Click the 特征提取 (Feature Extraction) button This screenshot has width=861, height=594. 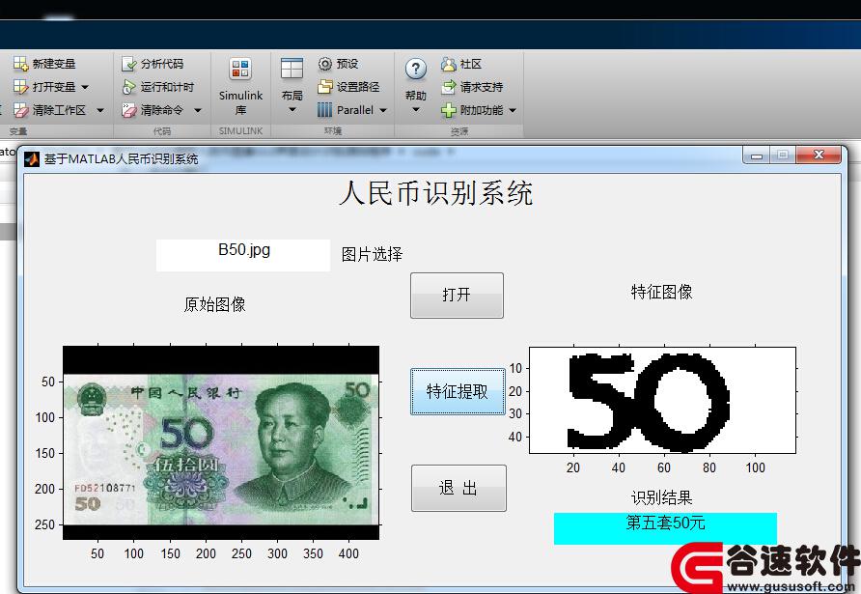(x=458, y=391)
